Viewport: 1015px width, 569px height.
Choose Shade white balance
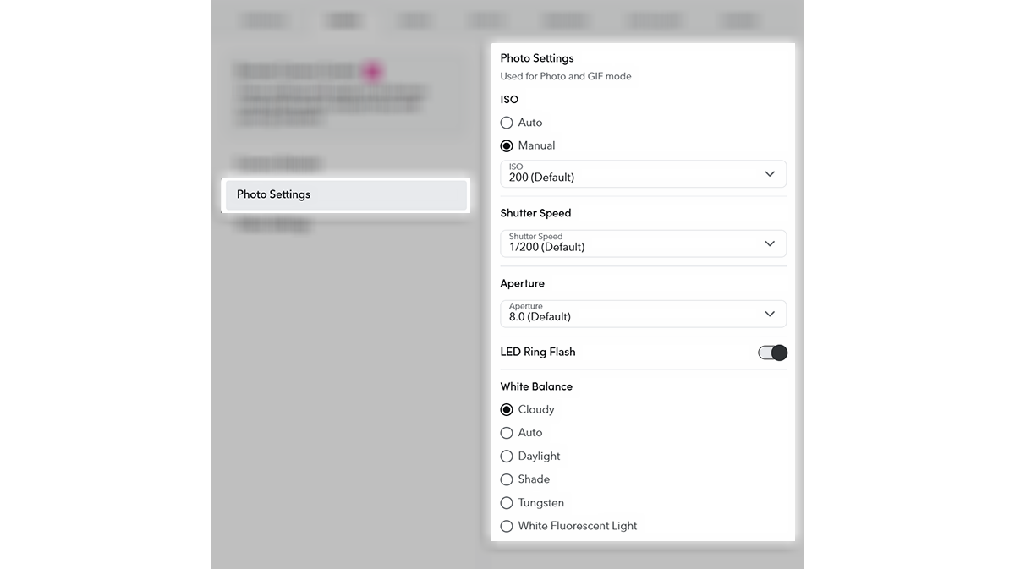coord(507,479)
